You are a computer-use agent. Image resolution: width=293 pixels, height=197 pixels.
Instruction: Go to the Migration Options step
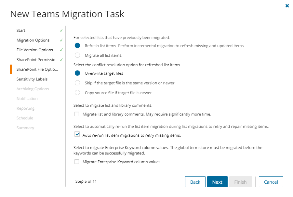[x=33, y=40]
